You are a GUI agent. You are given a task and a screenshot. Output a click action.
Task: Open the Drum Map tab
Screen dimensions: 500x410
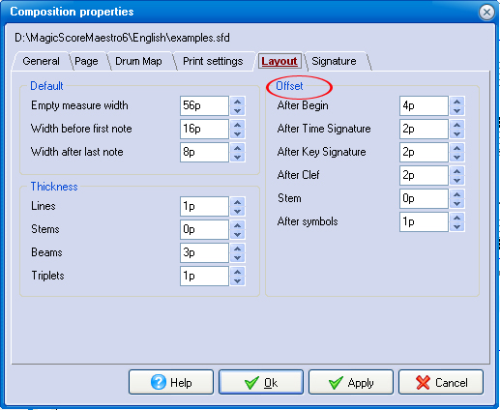click(x=138, y=61)
